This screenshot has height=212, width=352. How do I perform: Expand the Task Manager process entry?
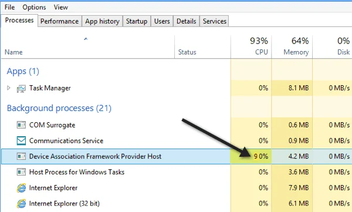pyautogui.click(x=9, y=88)
